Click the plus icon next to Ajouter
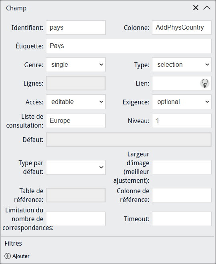The width and height of the screenshot is (216, 264). 8,256
